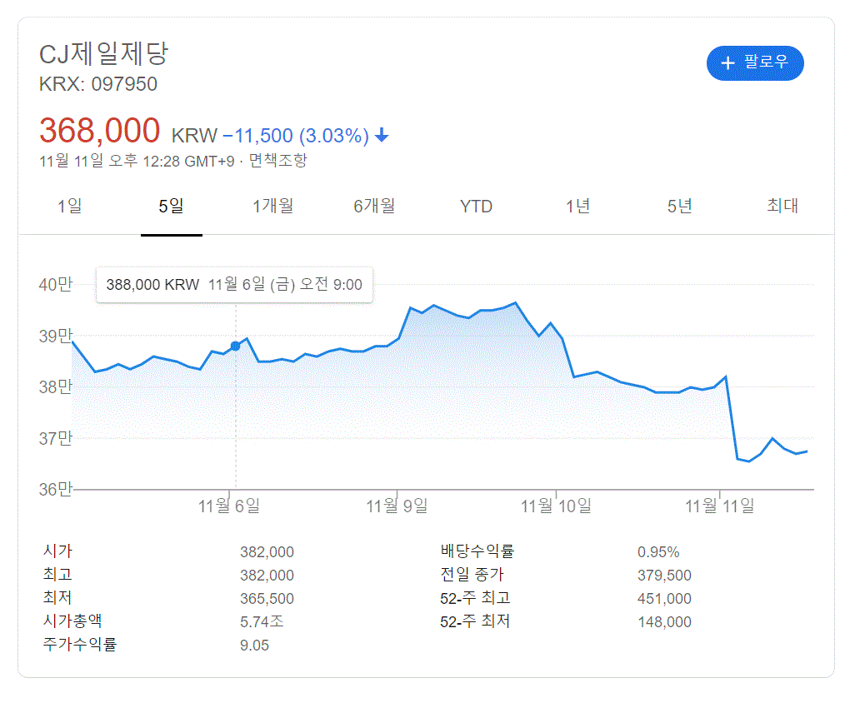Click the plus Follow button

point(755,63)
